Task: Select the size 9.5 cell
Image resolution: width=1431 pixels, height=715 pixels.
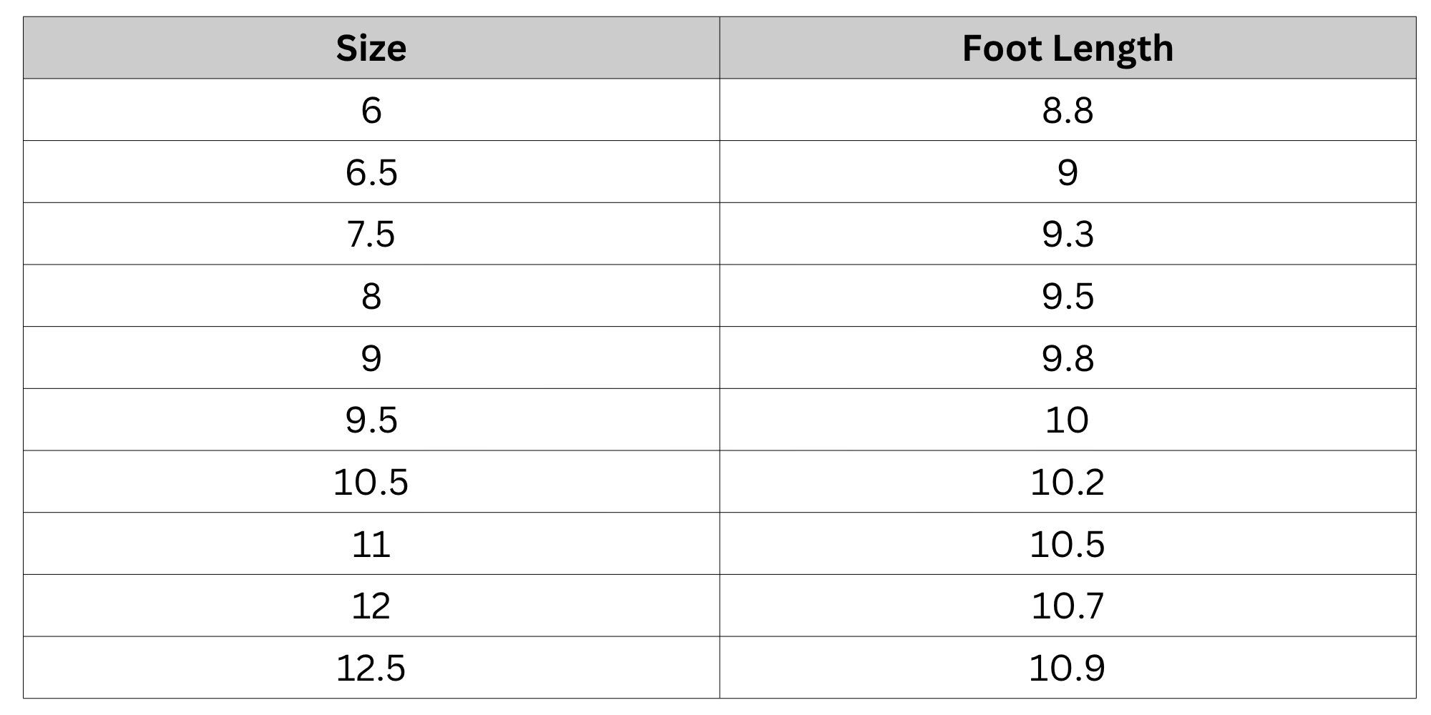Action: 371,420
